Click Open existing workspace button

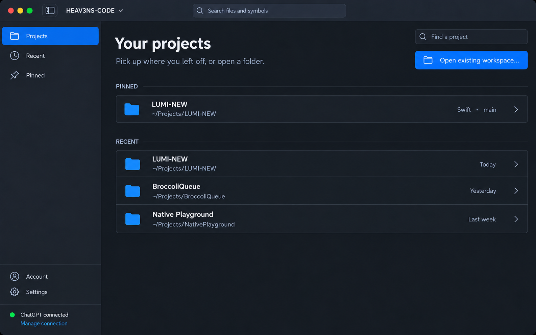(x=471, y=60)
